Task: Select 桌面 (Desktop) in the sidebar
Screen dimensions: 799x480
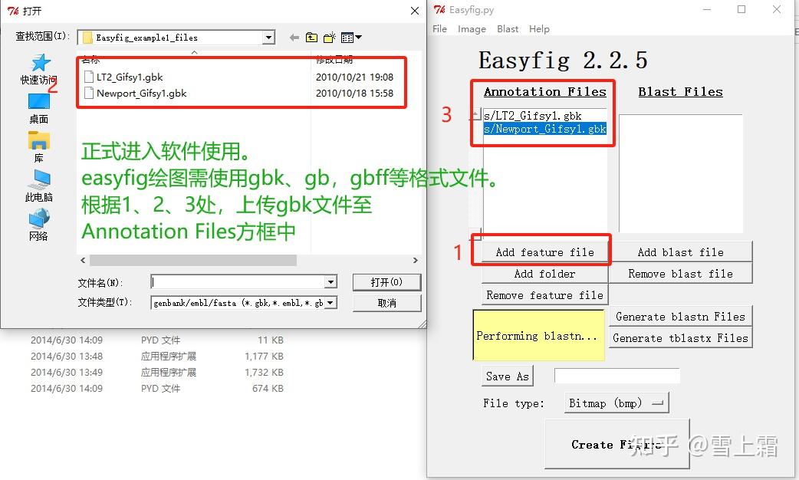Action: coord(38,107)
